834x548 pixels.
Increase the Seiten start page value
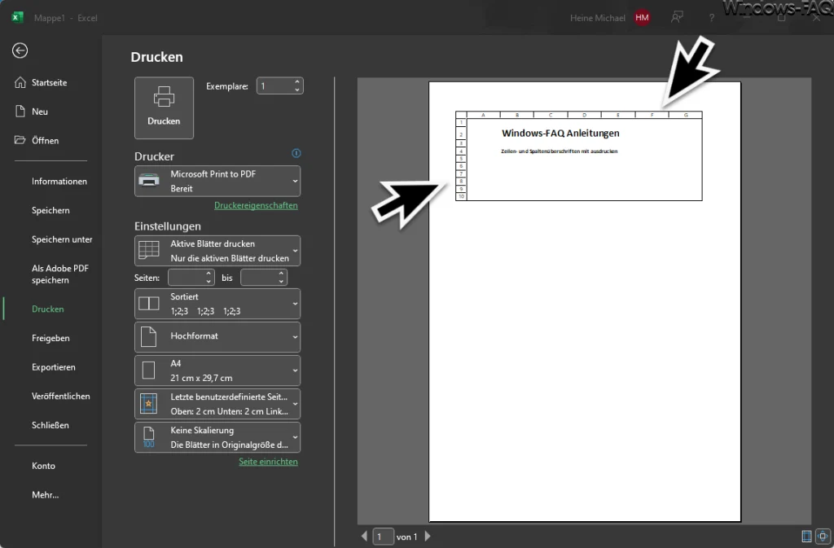pos(208,274)
